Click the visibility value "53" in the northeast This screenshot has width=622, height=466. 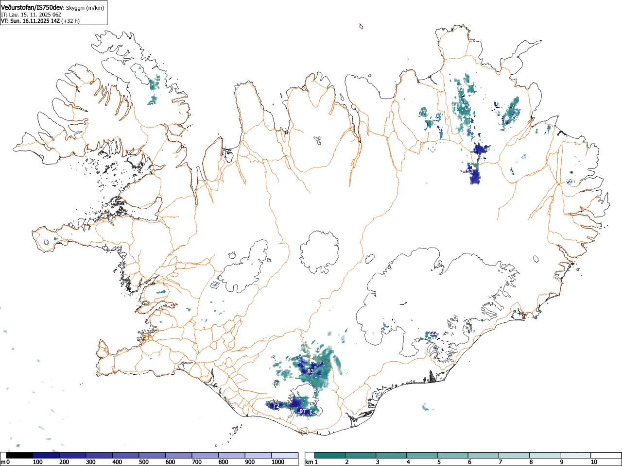click(x=469, y=171)
